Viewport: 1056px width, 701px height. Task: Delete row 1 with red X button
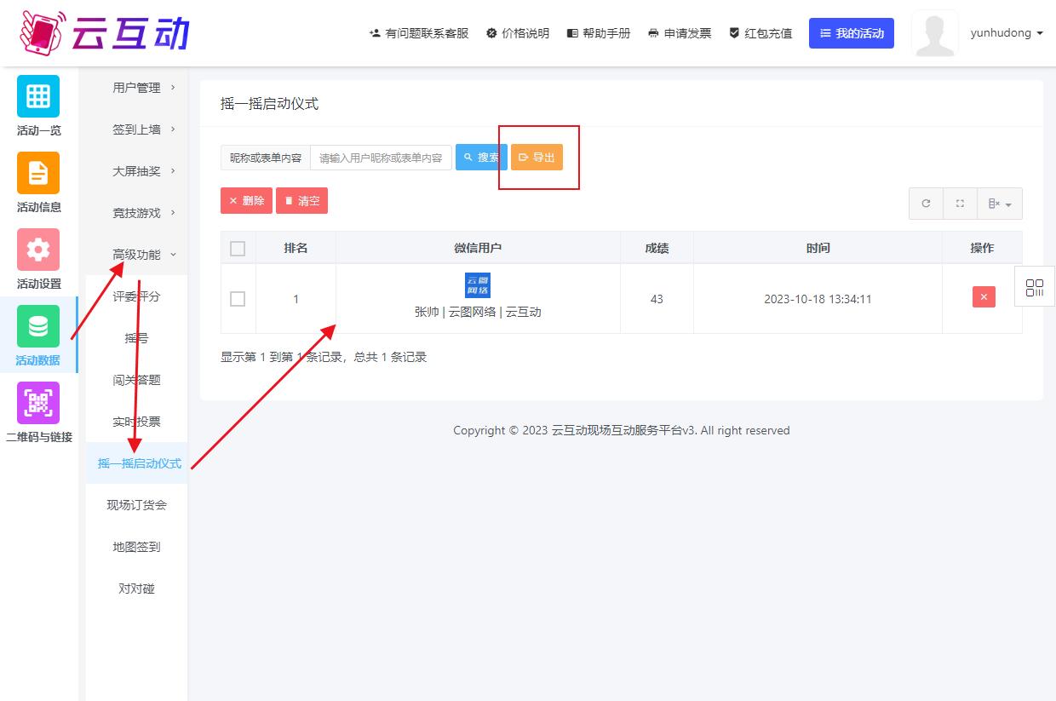point(984,296)
